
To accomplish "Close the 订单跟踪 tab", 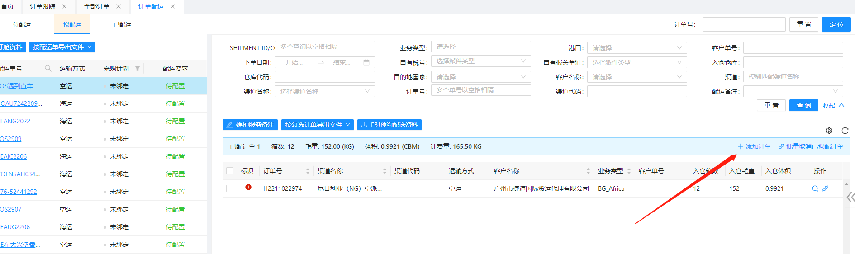I will 64,6.
